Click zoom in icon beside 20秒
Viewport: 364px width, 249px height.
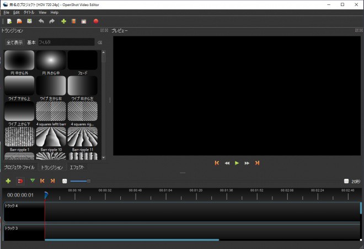346,181
